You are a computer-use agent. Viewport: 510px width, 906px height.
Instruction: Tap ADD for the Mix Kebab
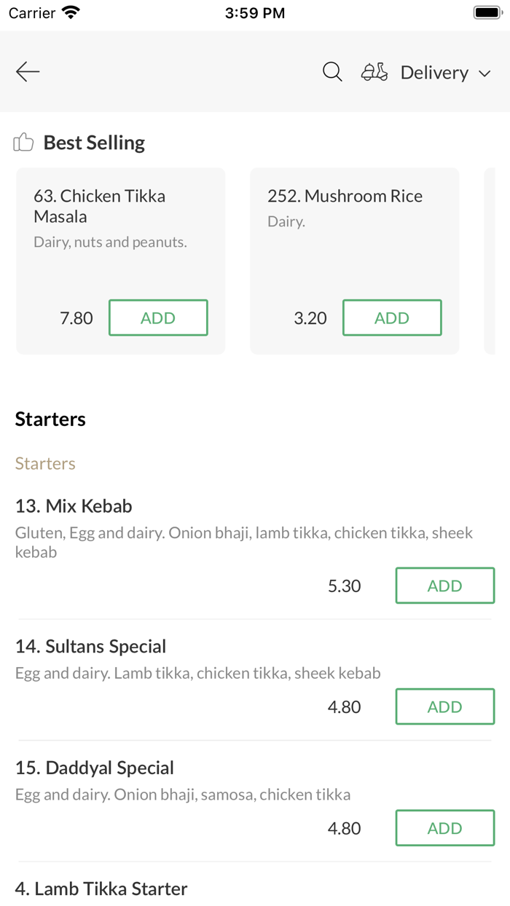(x=445, y=586)
